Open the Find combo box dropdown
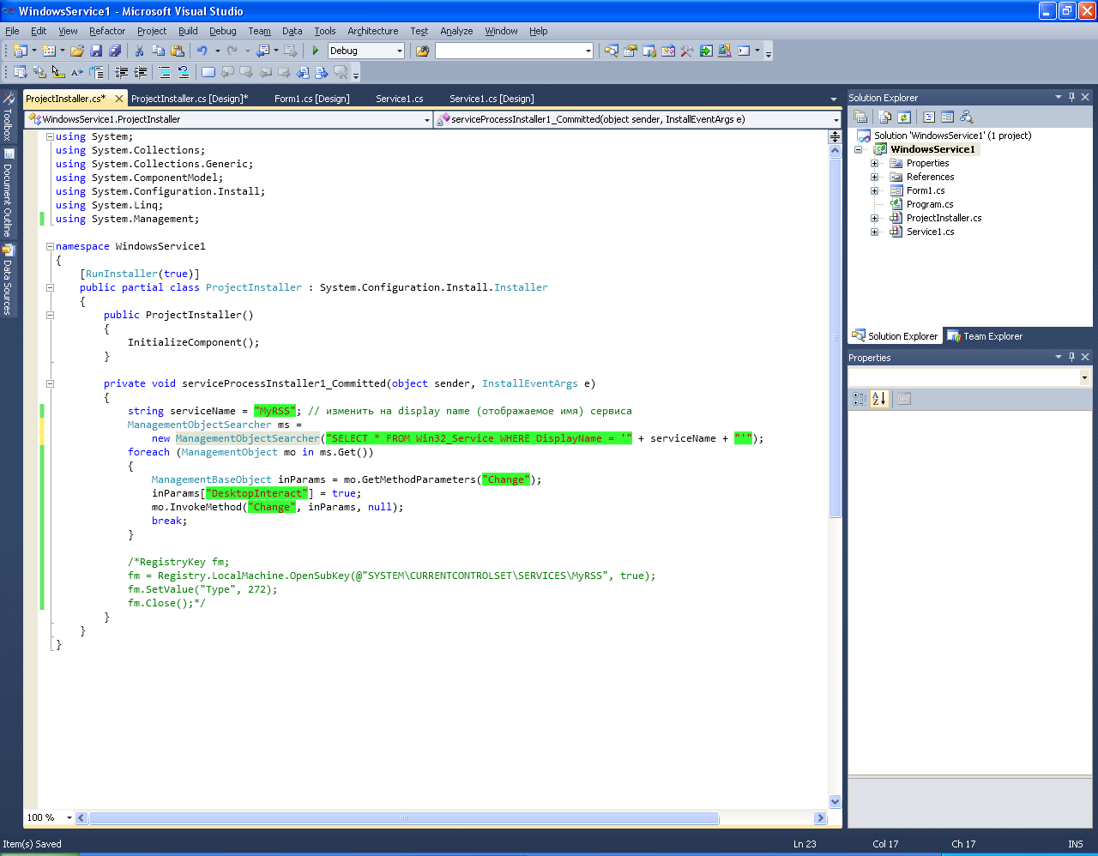This screenshot has width=1098, height=856. pos(588,51)
